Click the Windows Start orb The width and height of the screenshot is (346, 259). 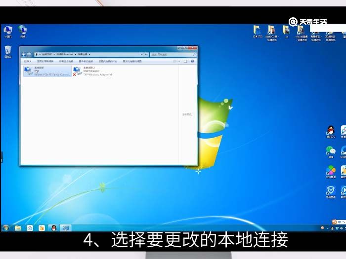pos(6,228)
